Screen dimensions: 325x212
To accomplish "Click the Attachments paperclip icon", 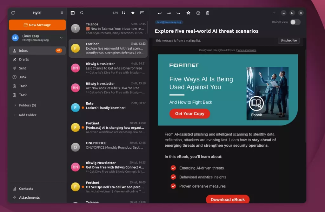I will point(14,197).
